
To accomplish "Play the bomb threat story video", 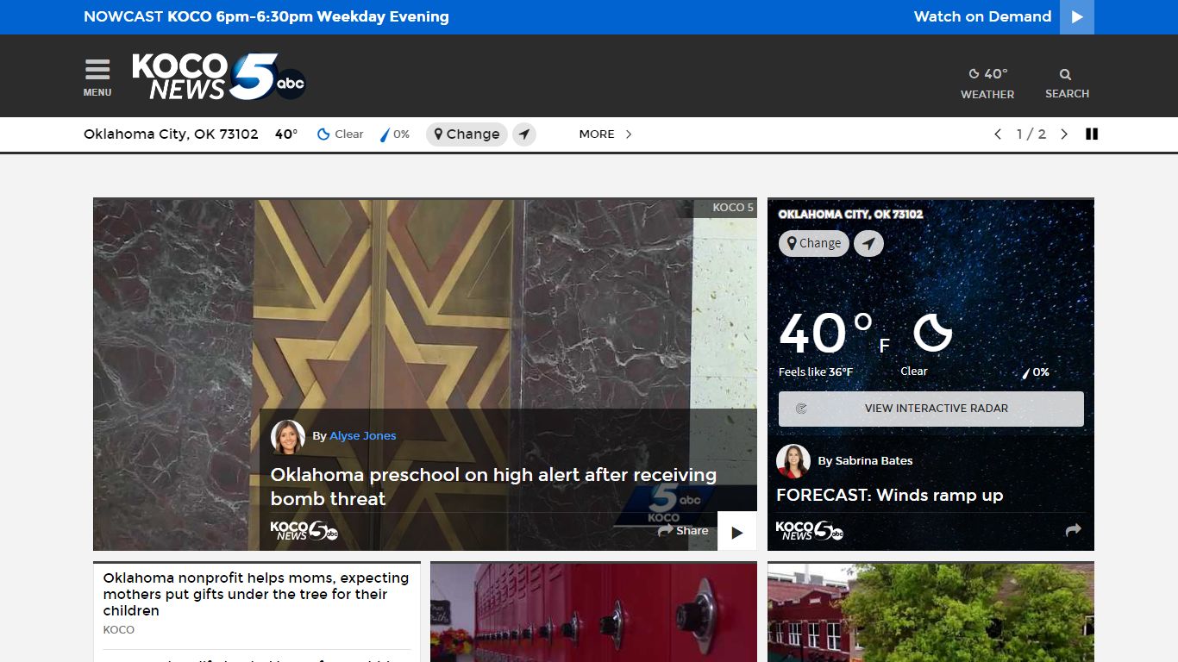I will pos(737,532).
